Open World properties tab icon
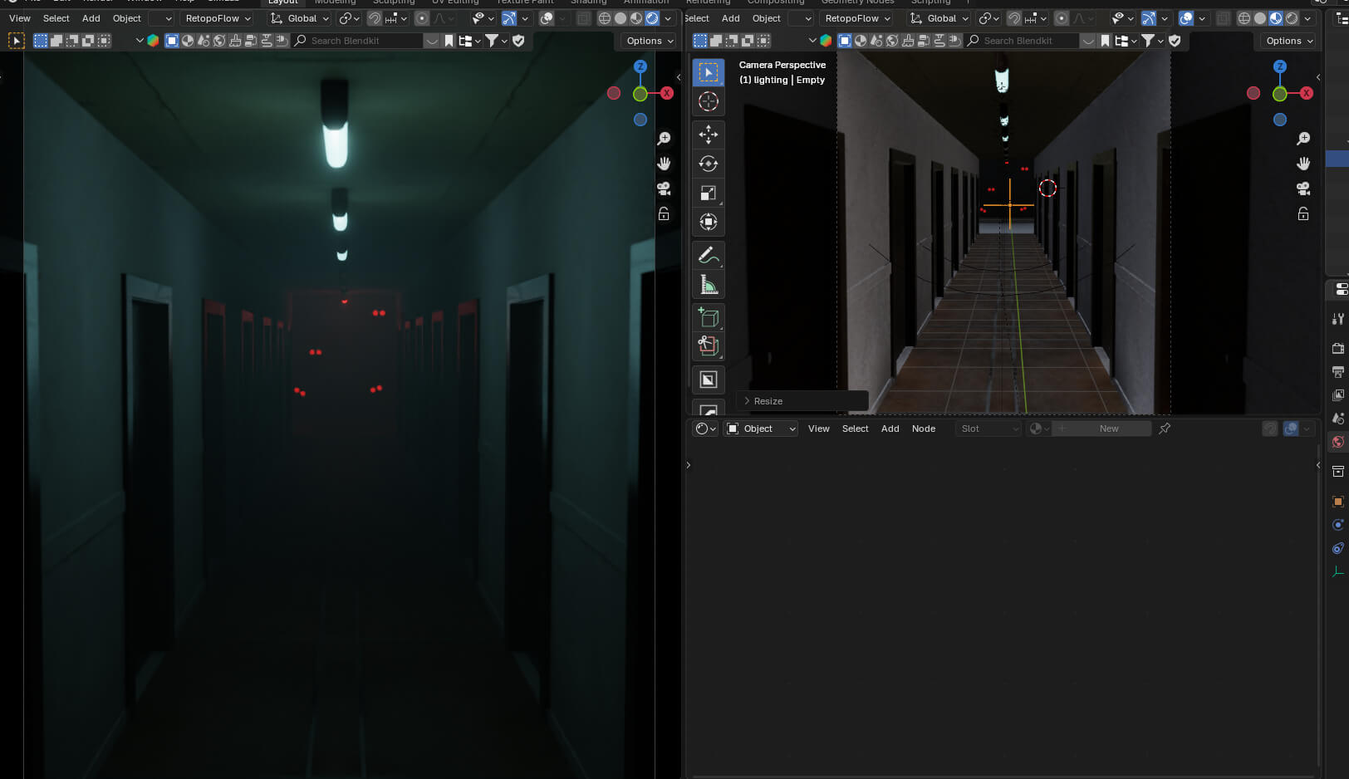The width and height of the screenshot is (1349, 779). tap(1337, 442)
